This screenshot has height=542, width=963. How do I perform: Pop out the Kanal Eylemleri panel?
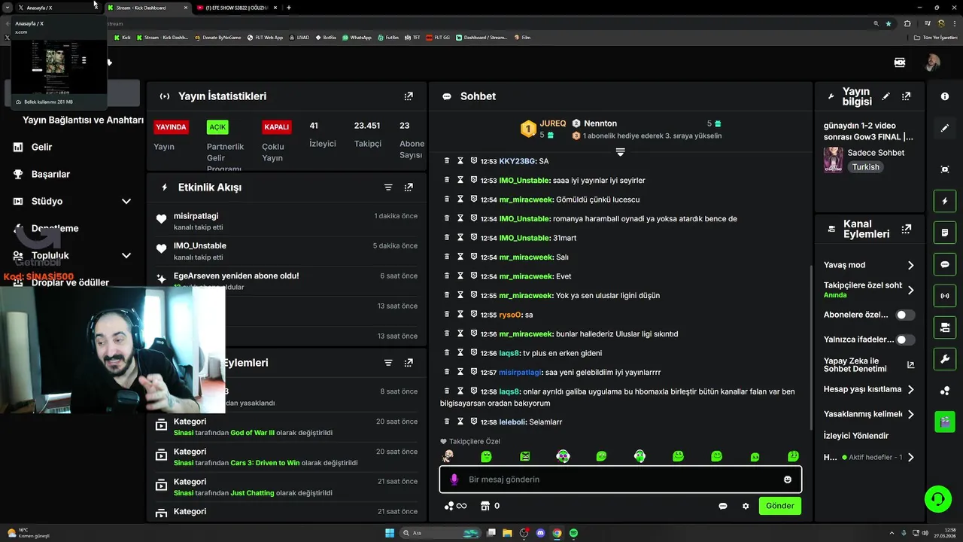(x=907, y=229)
